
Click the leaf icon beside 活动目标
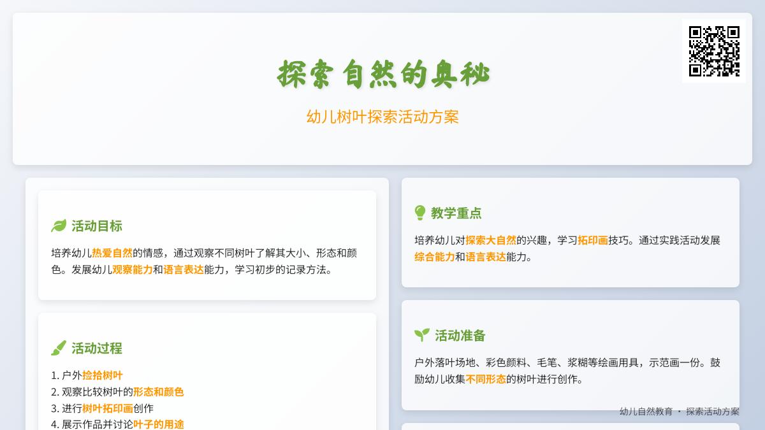(59, 226)
